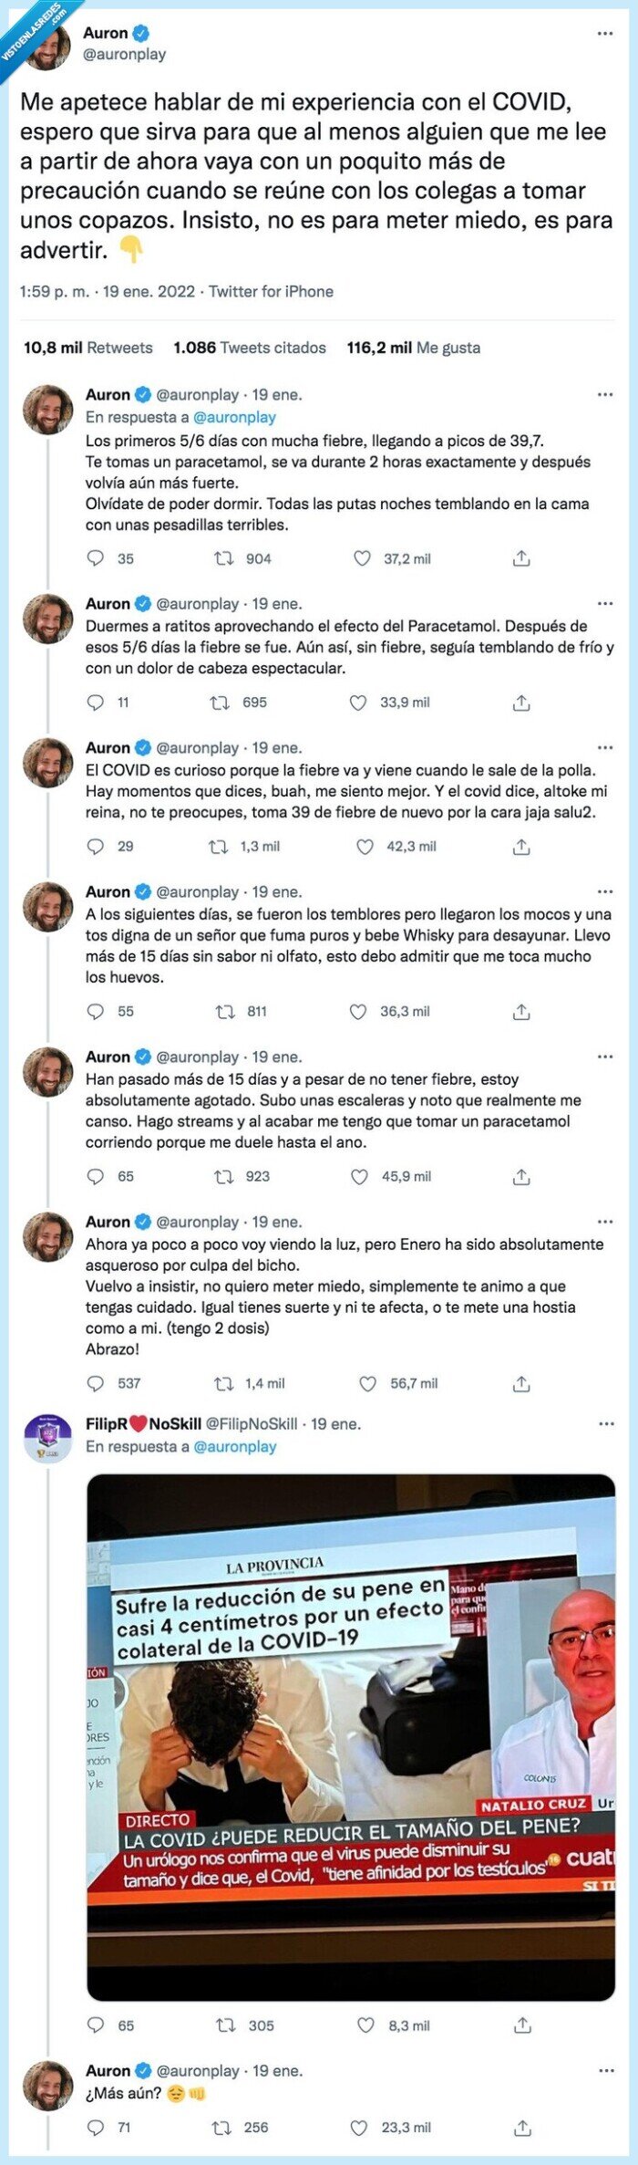Reply to the tweet about mocos and tos
Viewport: 638px width, 2165px height.
[94, 1011]
